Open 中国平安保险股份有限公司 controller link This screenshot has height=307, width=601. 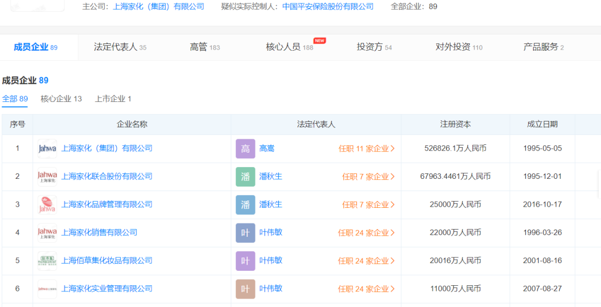328,7
